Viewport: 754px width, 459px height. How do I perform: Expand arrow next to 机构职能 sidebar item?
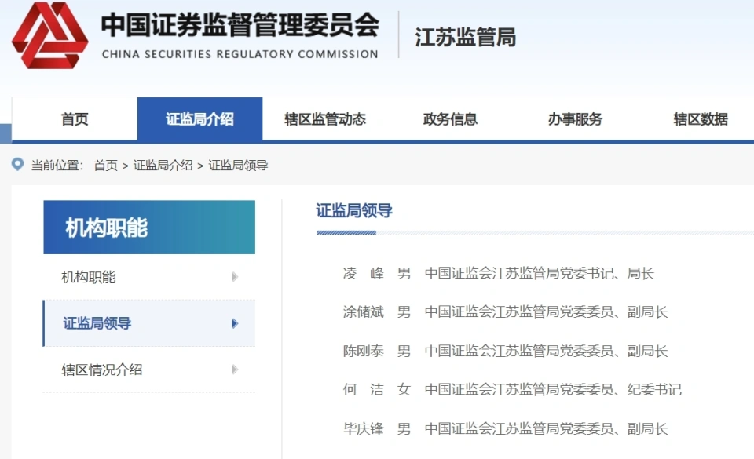point(234,277)
